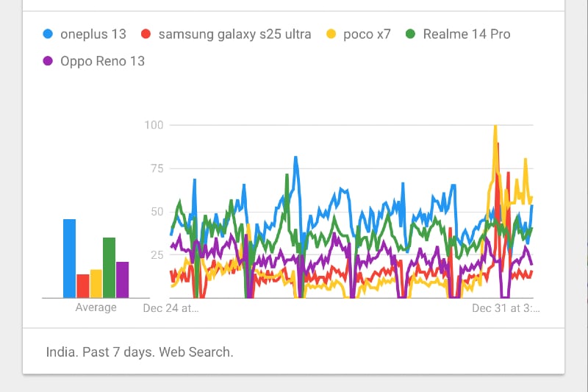Click the 'Average' label under the bars
The height and width of the screenshot is (392, 588).
click(x=96, y=307)
